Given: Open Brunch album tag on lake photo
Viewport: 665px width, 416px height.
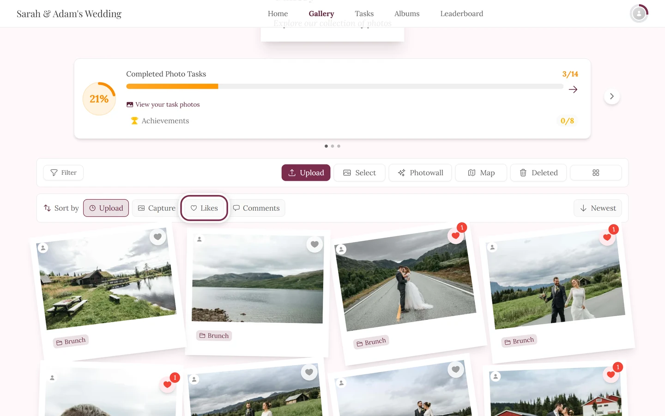Looking at the screenshot, I should (214, 336).
